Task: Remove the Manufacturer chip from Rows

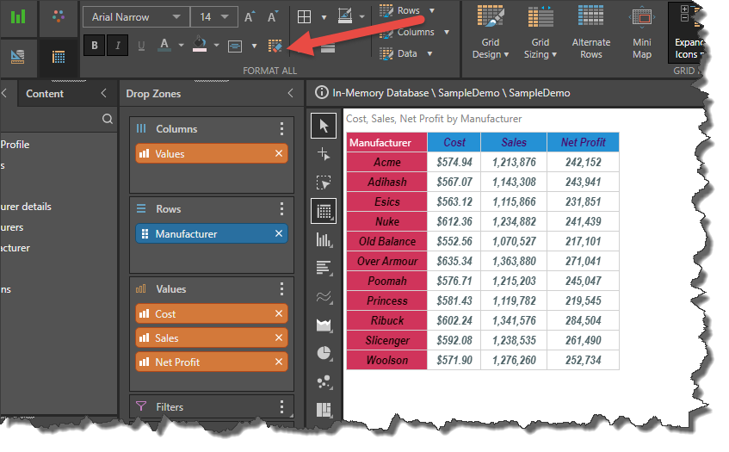Action: (x=278, y=234)
